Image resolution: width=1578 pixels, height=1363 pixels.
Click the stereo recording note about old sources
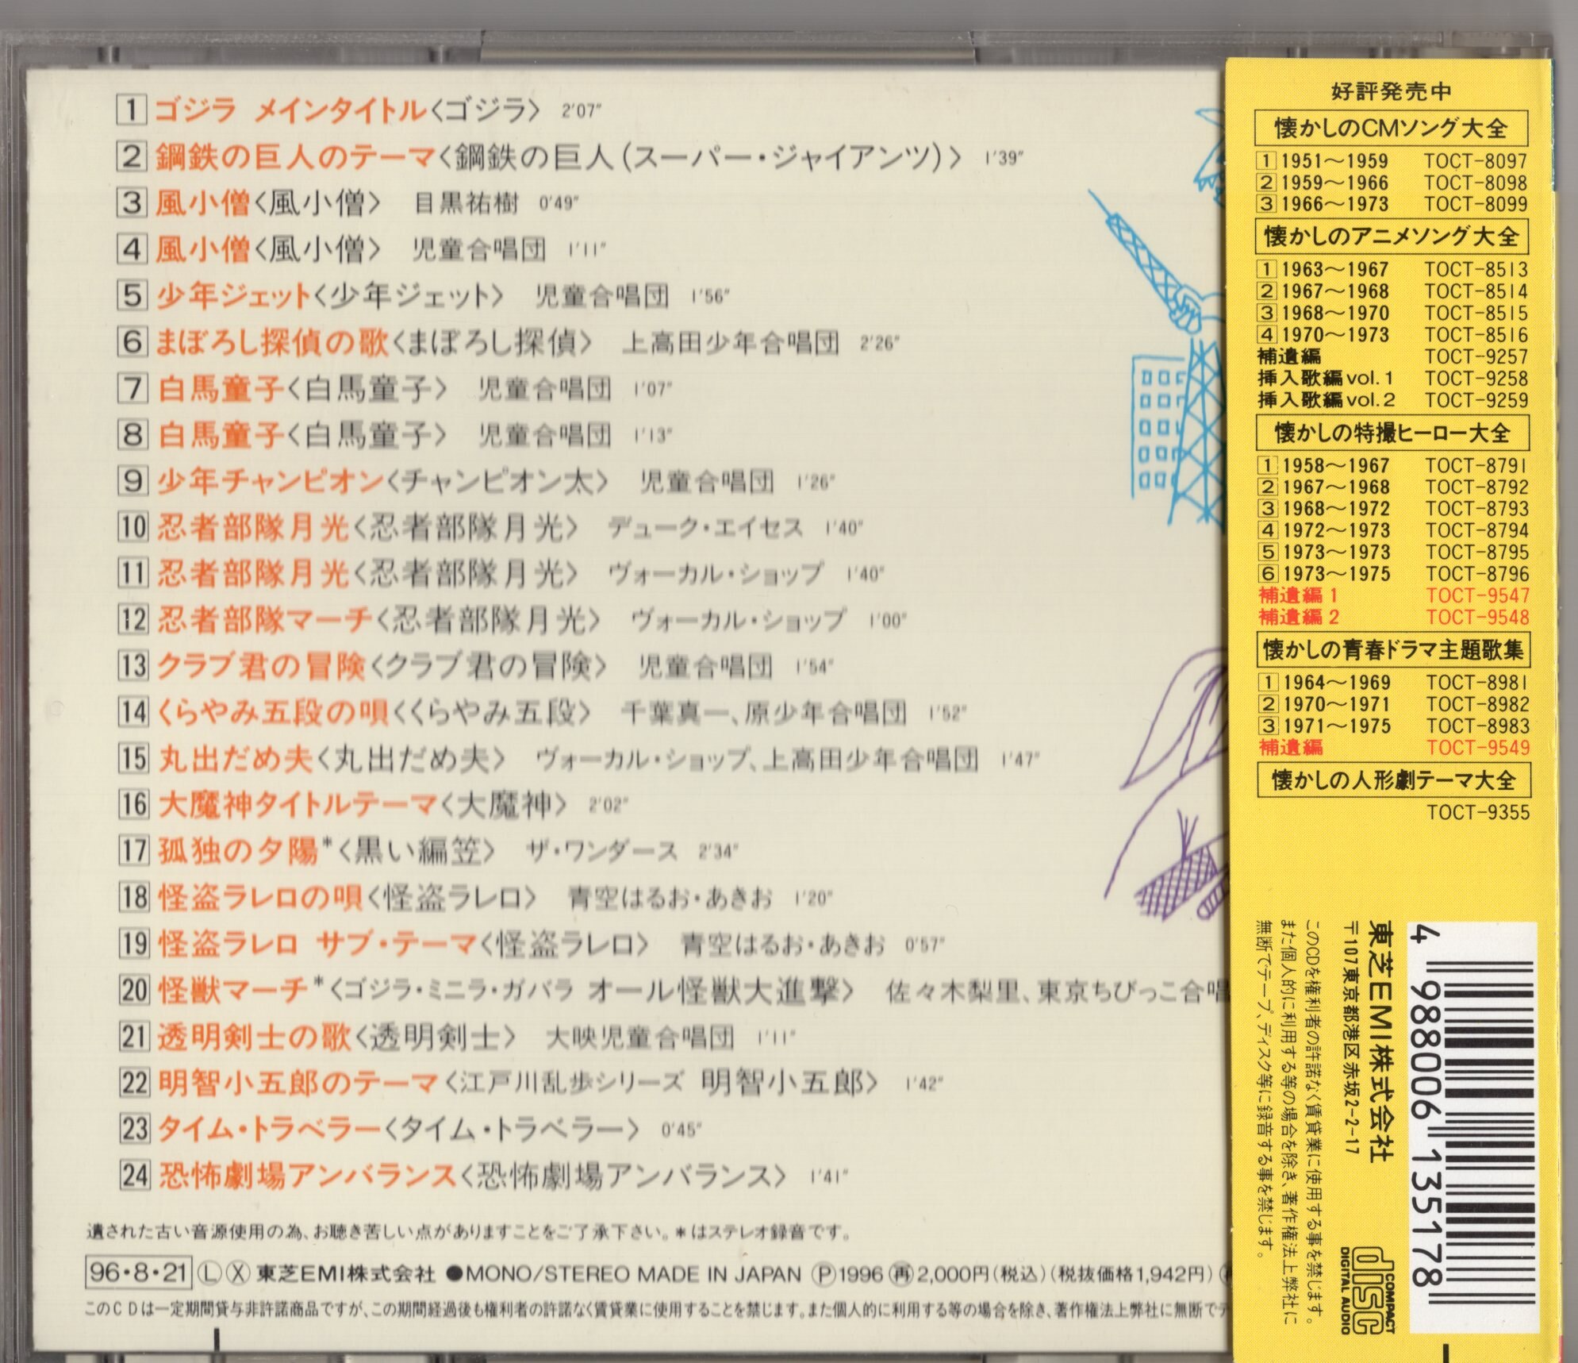470,1233
